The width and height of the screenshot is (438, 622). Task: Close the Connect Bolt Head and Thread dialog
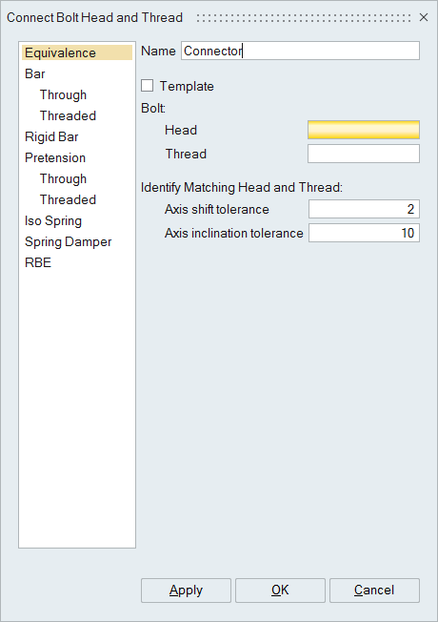pos(424,17)
